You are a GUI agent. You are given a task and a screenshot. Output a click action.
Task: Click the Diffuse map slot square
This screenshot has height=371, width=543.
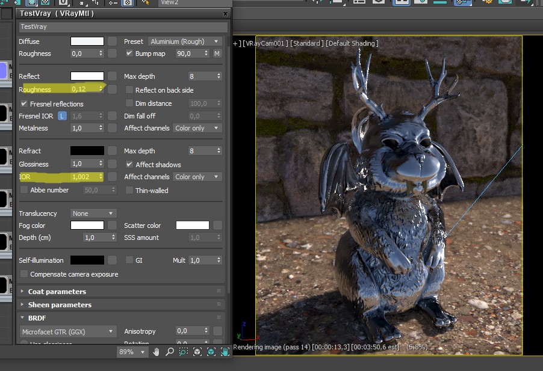[x=112, y=41]
